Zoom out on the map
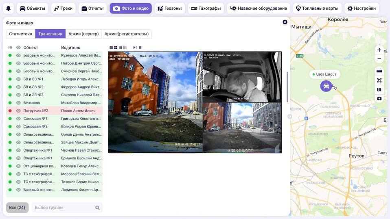 pos(379,59)
